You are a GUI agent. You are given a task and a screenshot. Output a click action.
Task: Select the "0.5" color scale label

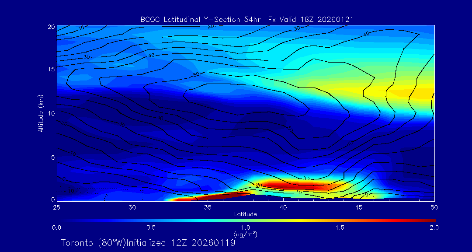151,227
